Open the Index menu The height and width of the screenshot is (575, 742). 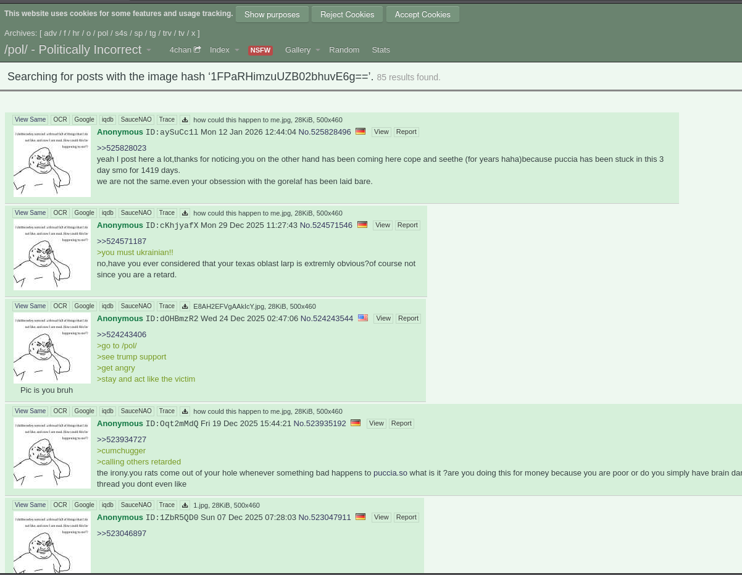click(x=219, y=50)
